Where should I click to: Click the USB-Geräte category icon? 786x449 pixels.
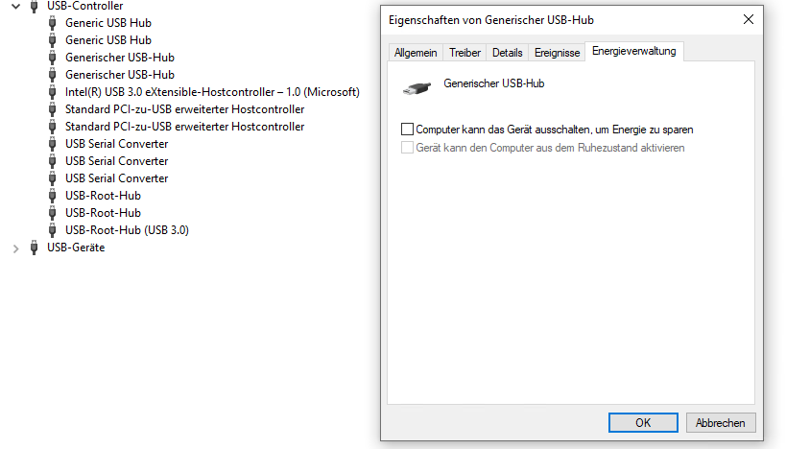coord(35,248)
